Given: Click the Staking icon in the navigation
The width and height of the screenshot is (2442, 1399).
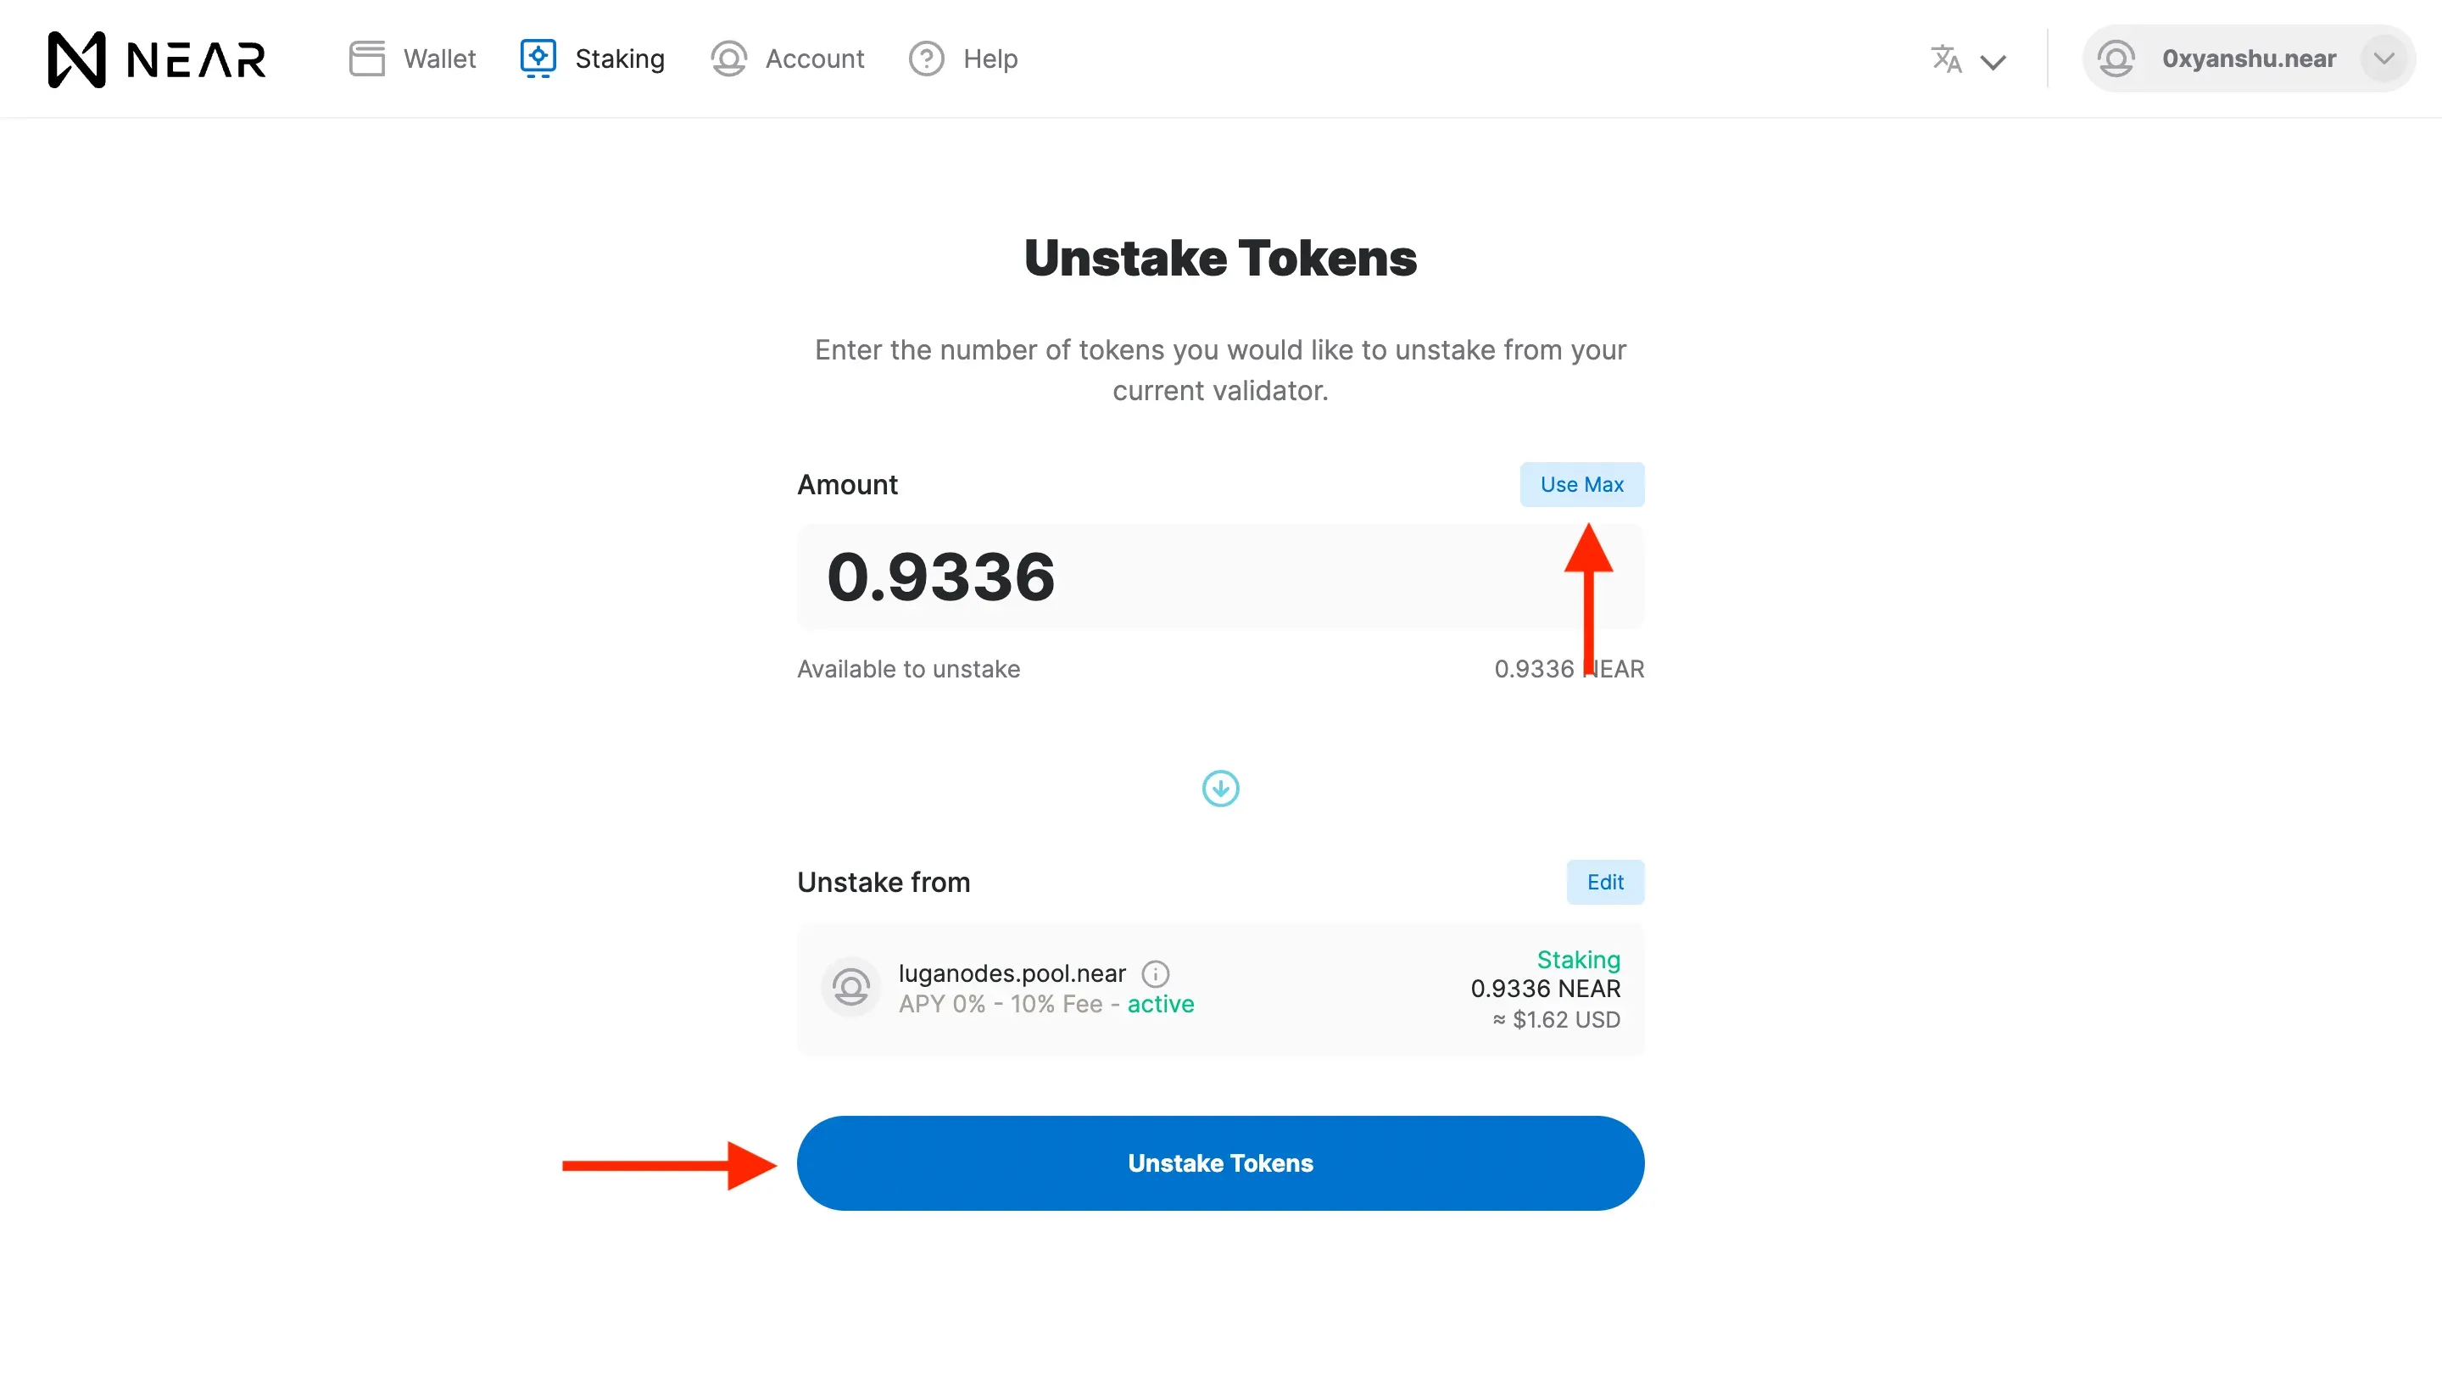Looking at the screenshot, I should point(538,59).
